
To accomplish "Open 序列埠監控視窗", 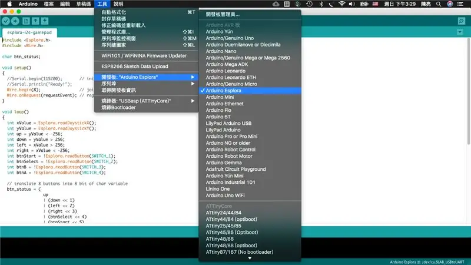I will pyautogui.click(x=146, y=38).
